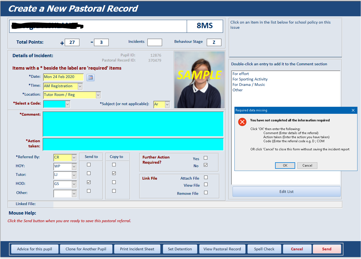Tick Copy to checkbox for Referred By row

coord(114,164)
